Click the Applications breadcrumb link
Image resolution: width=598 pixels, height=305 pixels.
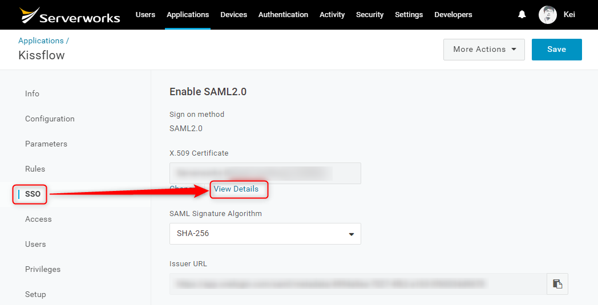pyautogui.click(x=41, y=41)
